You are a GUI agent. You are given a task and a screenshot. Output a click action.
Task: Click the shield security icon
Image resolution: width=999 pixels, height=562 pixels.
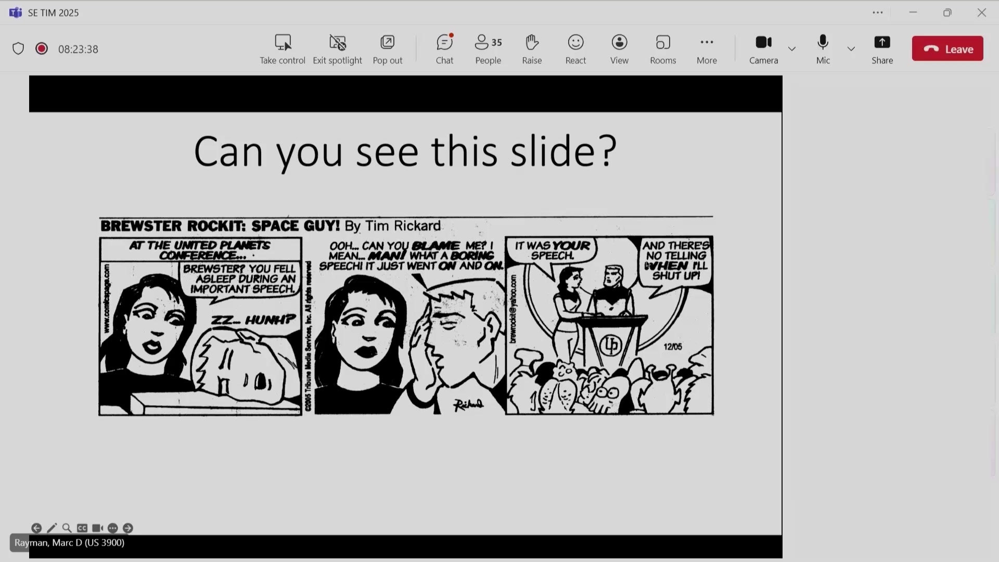click(18, 49)
